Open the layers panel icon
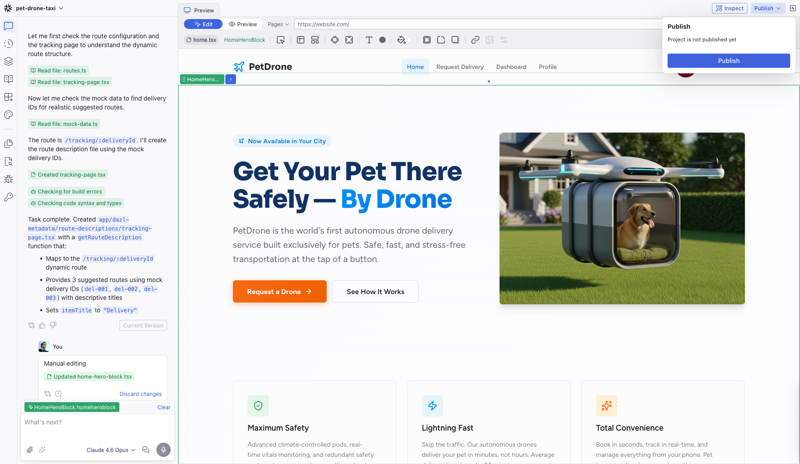Screen dimensions: 800x464 click(x=8, y=61)
